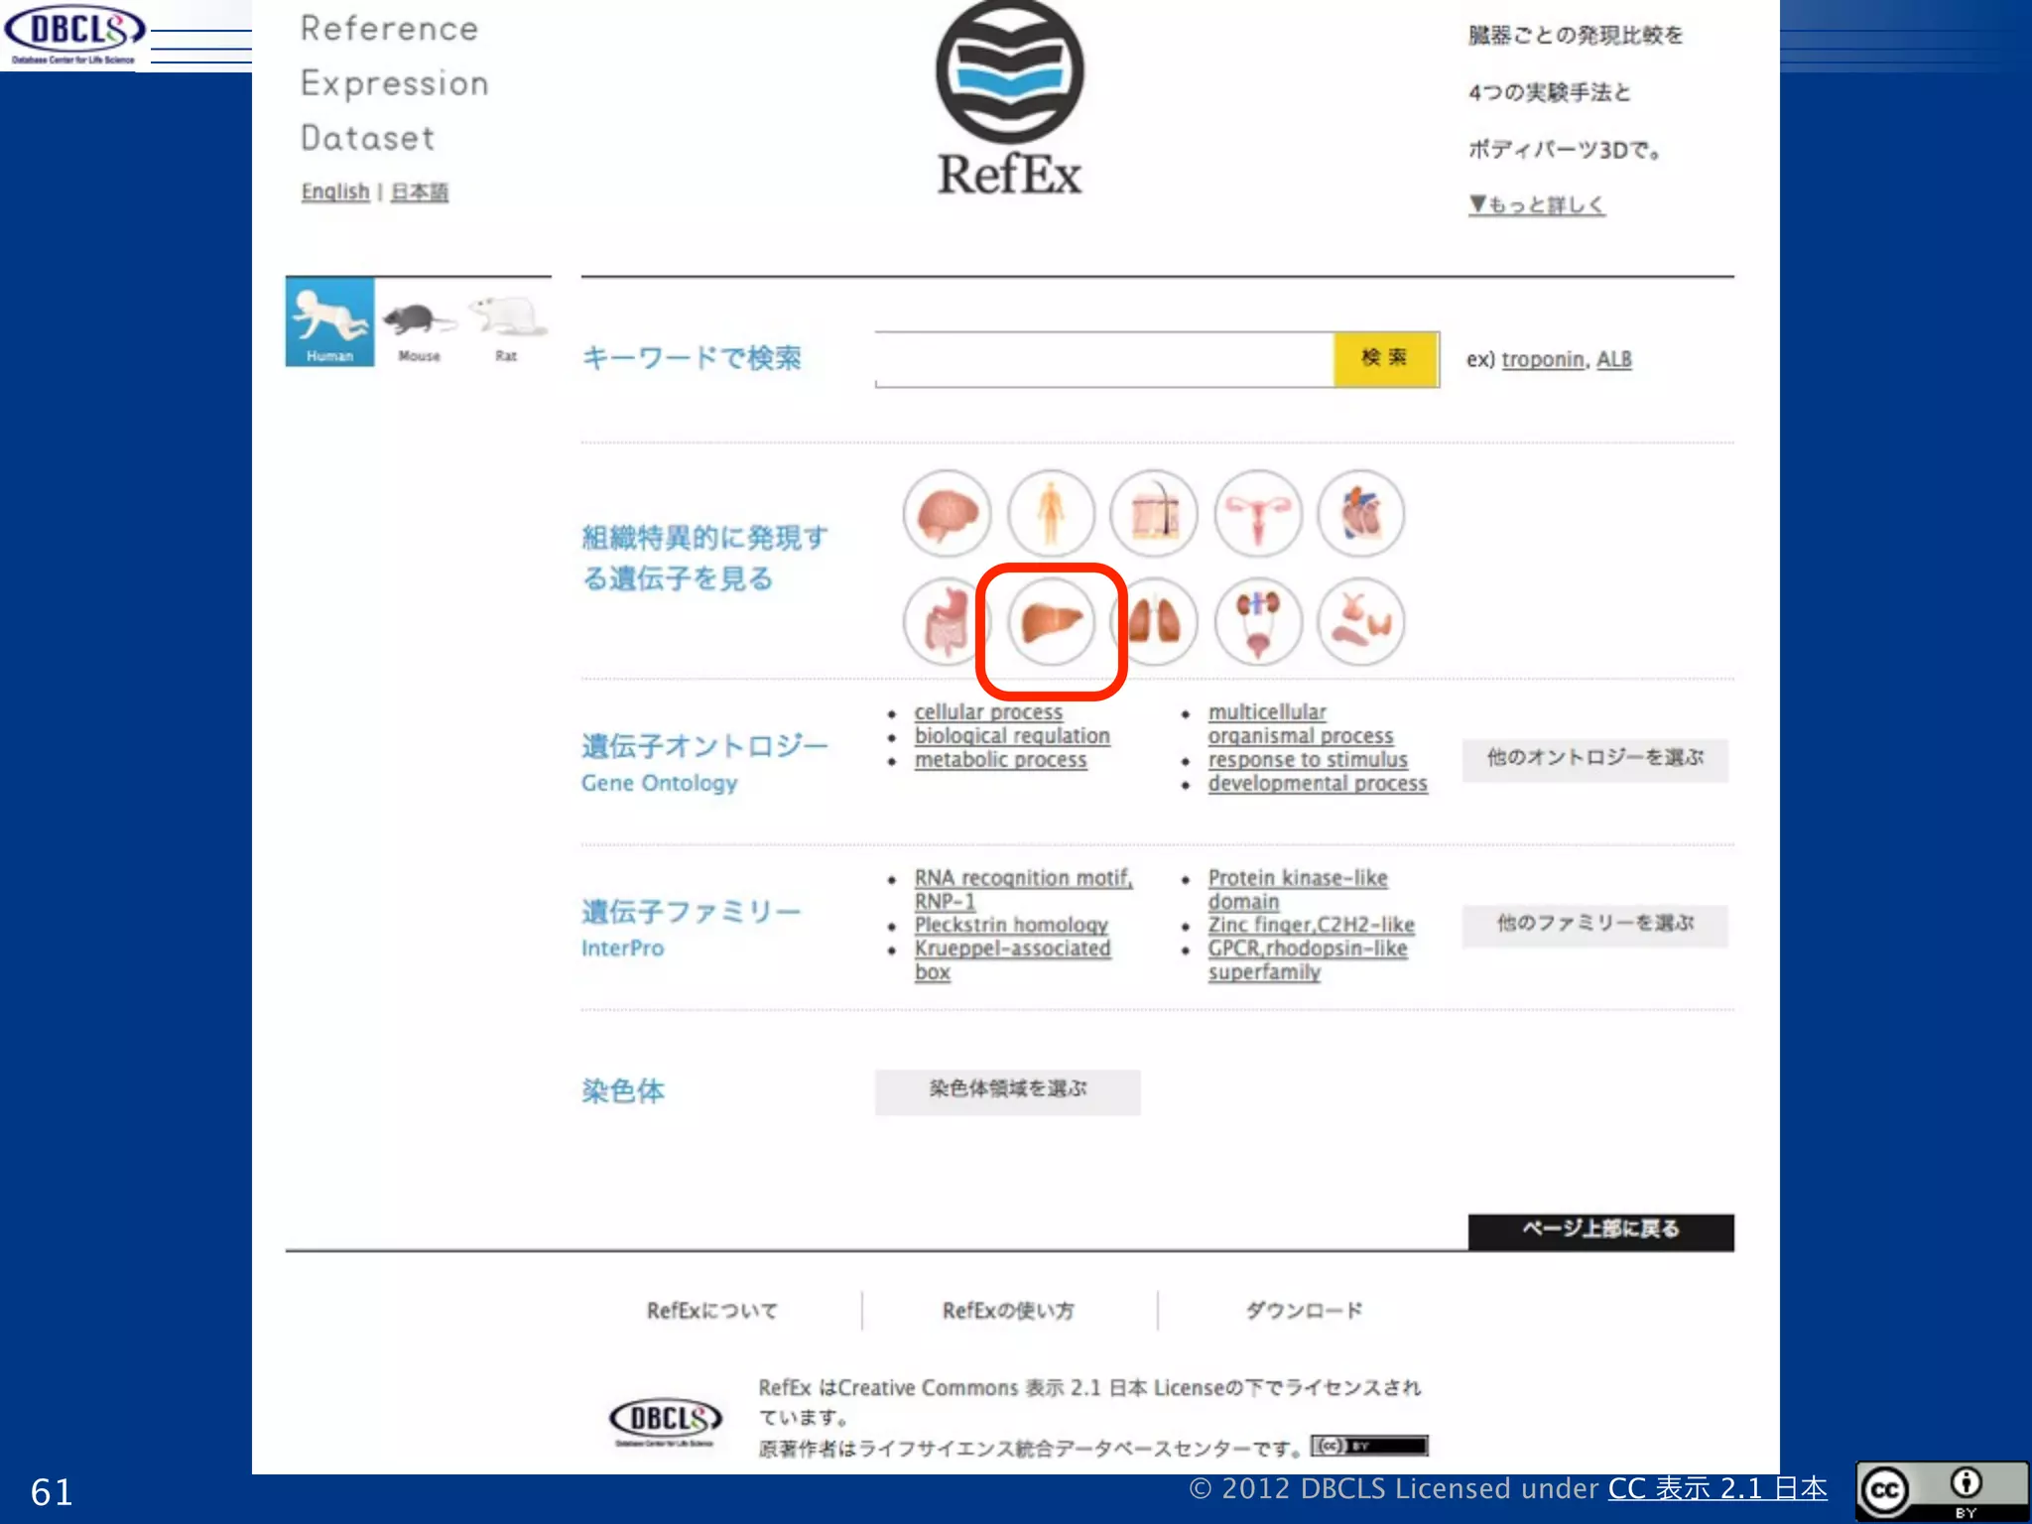Click the uterus reproductive organ icon
This screenshot has width=2032, height=1524.
point(1258,514)
